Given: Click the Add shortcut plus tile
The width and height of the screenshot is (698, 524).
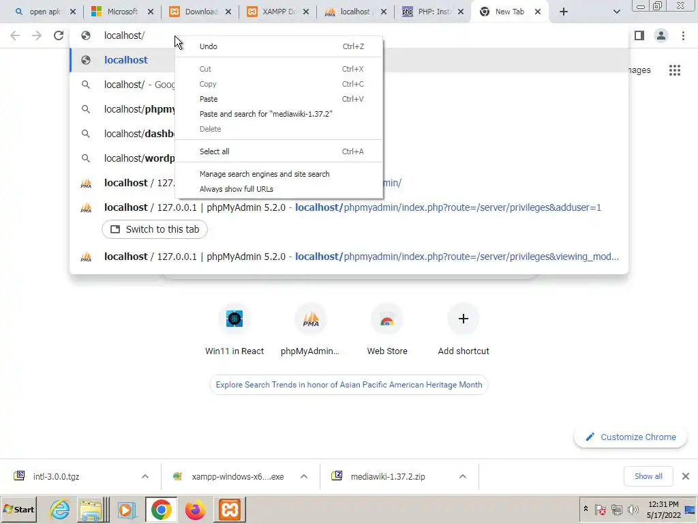Looking at the screenshot, I should point(464,329).
